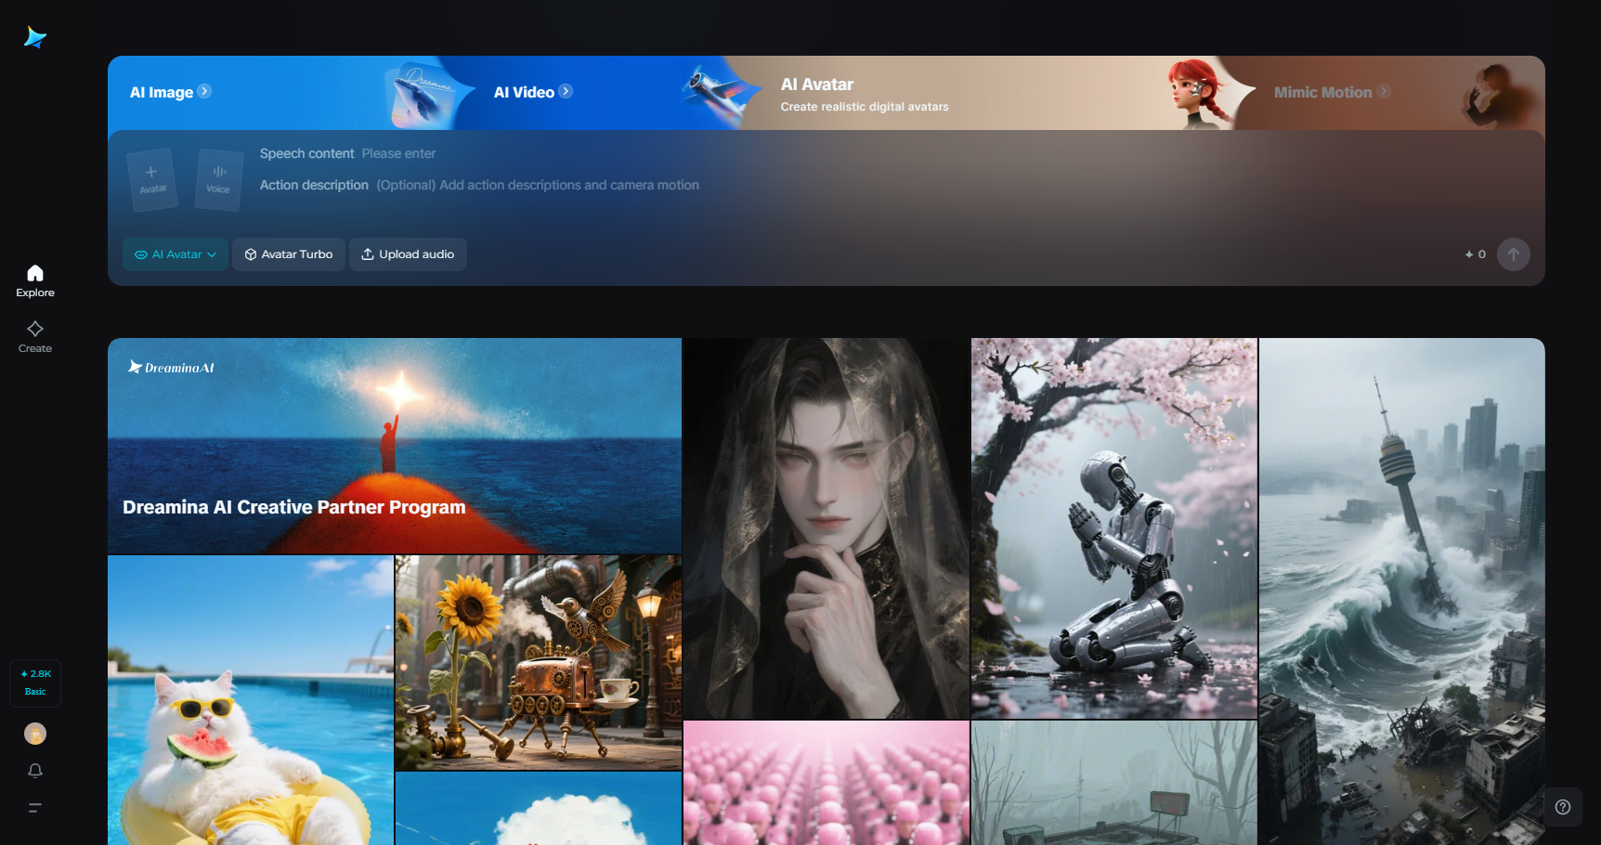Open the veiled portrait artwork thumbnail
The image size is (1601, 845).
click(x=827, y=528)
